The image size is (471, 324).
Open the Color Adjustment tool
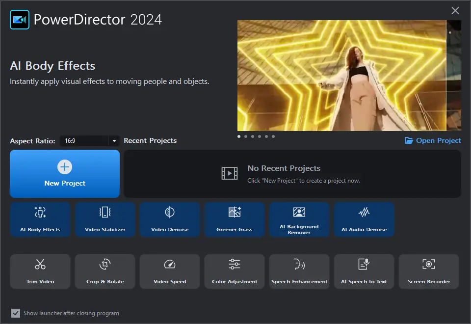(235, 271)
